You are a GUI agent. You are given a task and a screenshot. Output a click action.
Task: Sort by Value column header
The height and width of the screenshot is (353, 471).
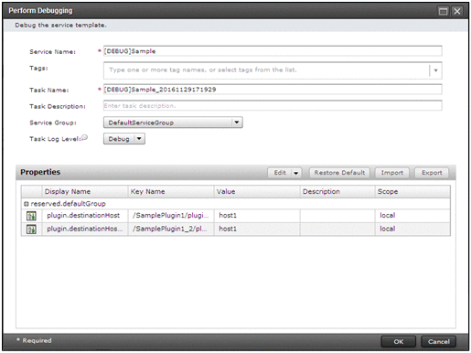tap(257, 191)
